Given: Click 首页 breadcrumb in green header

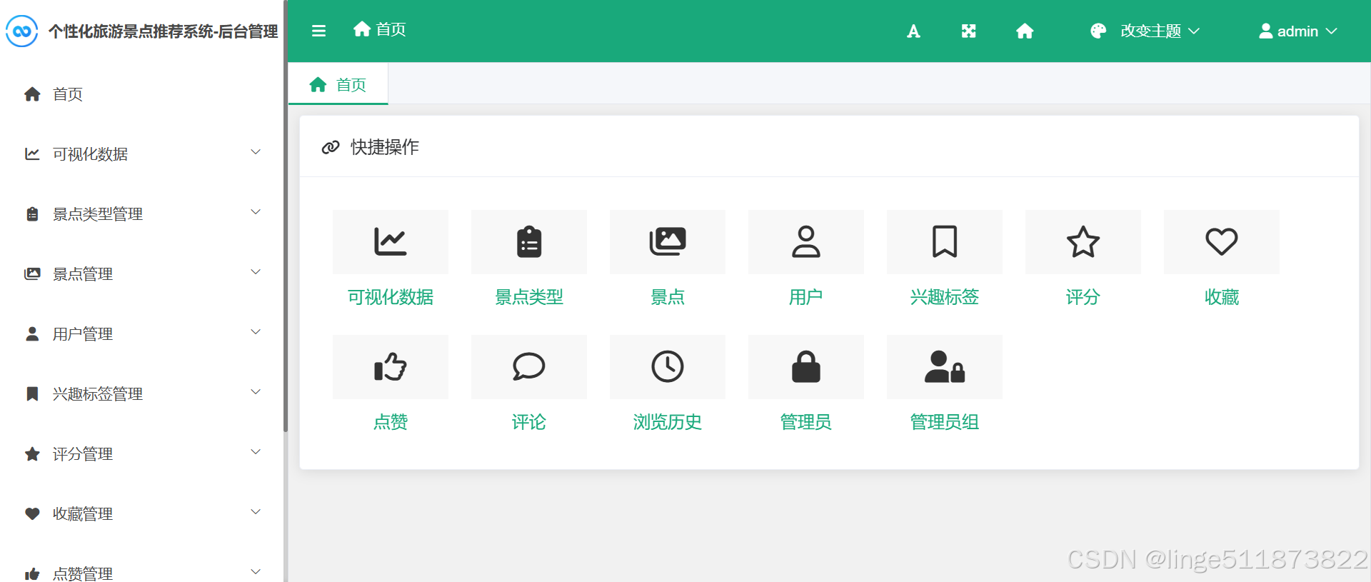Looking at the screenshot, I should 379,29.
